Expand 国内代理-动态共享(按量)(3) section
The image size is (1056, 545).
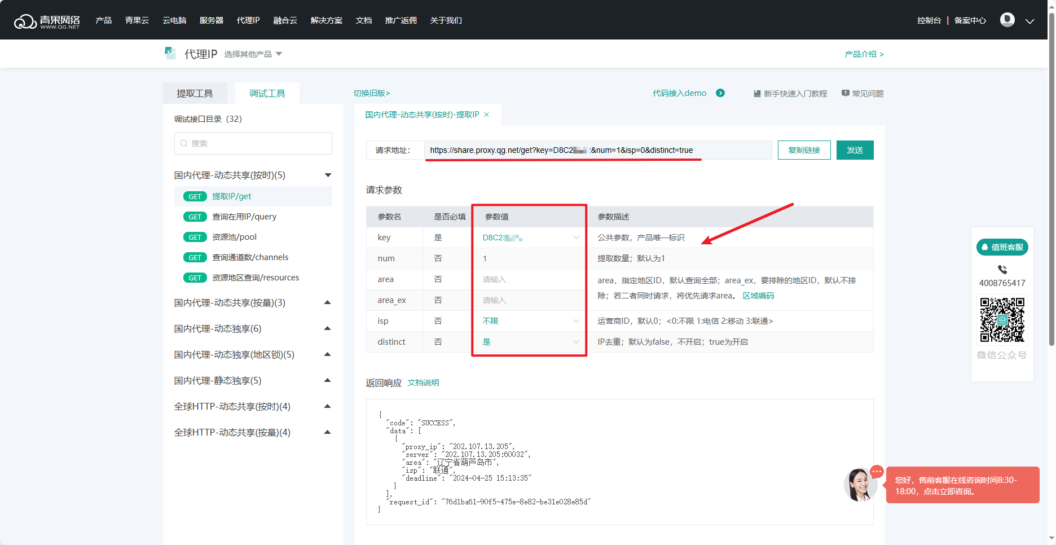click(327, 303)
